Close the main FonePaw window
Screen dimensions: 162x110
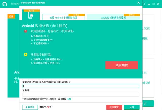158,4
